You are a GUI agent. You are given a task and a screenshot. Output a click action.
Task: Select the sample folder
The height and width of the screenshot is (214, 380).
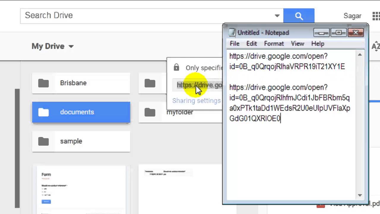point(81,141)
